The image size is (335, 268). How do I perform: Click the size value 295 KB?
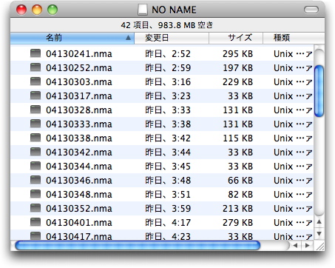[238, 54]
